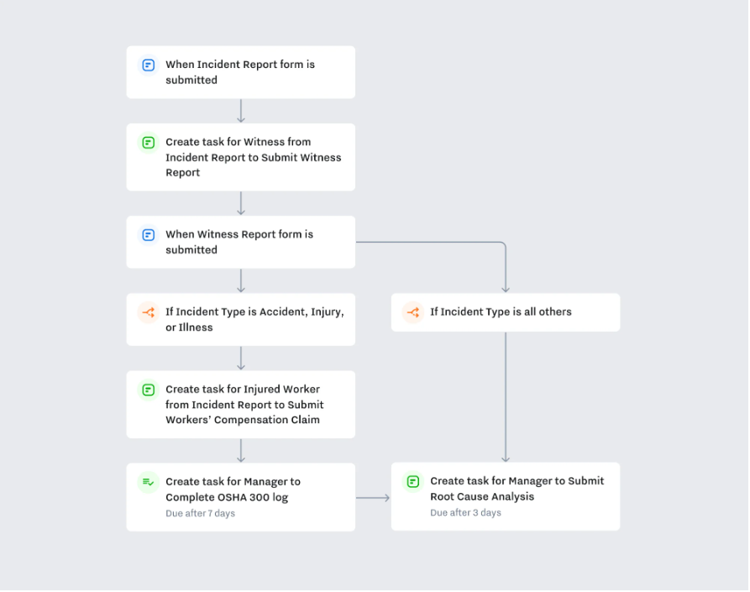The height and width of the screenshot is (592, 750).
Task: Click the 'Due after 7 days' label
Action: (201, 514)
